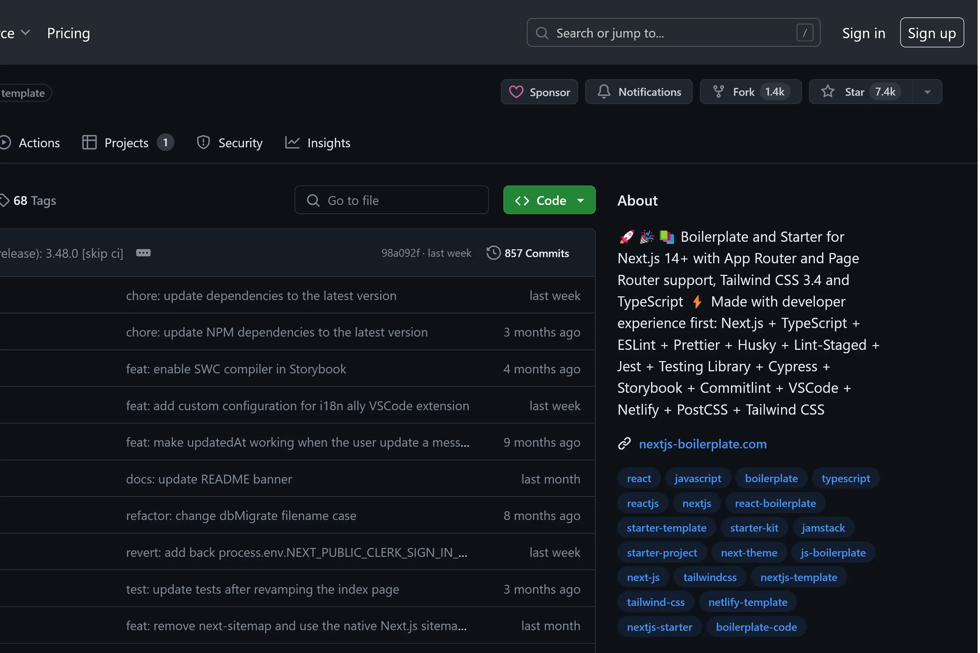Expand commit message via ellipsis icon
The image size is (980, 653).
point(143,253)
